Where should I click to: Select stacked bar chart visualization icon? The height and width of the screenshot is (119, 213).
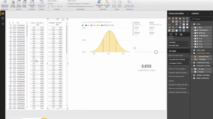169,19
